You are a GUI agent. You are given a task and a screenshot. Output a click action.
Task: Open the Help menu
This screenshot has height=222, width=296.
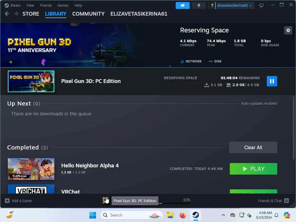point(78,5)
